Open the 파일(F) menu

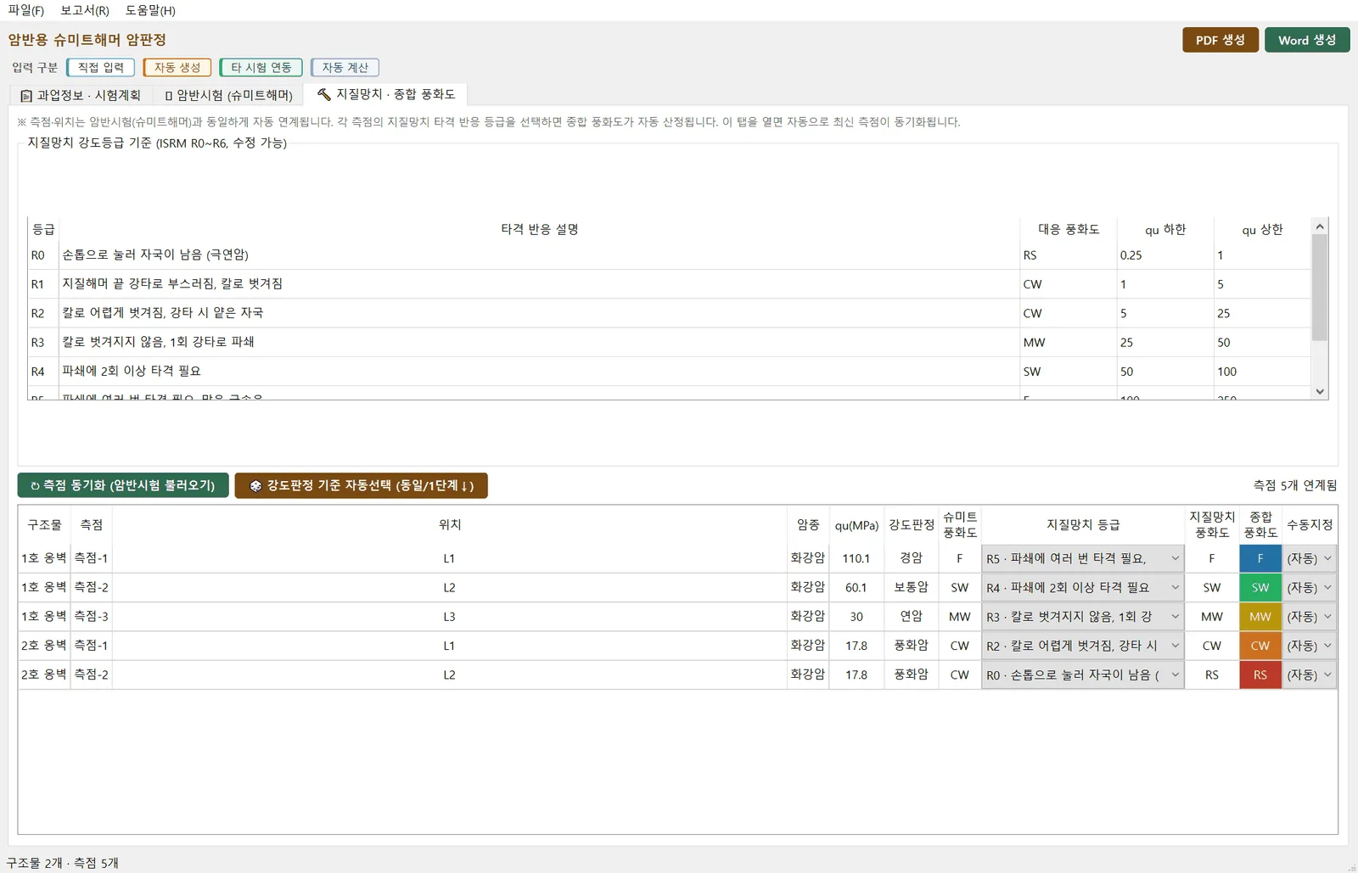[x=25, y=10]
